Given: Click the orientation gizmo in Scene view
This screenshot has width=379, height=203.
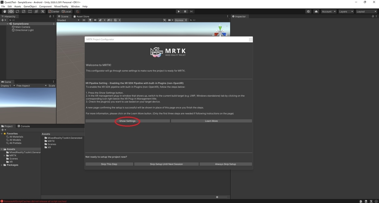Looking at the screenshot, I should [x=220, y=32].
